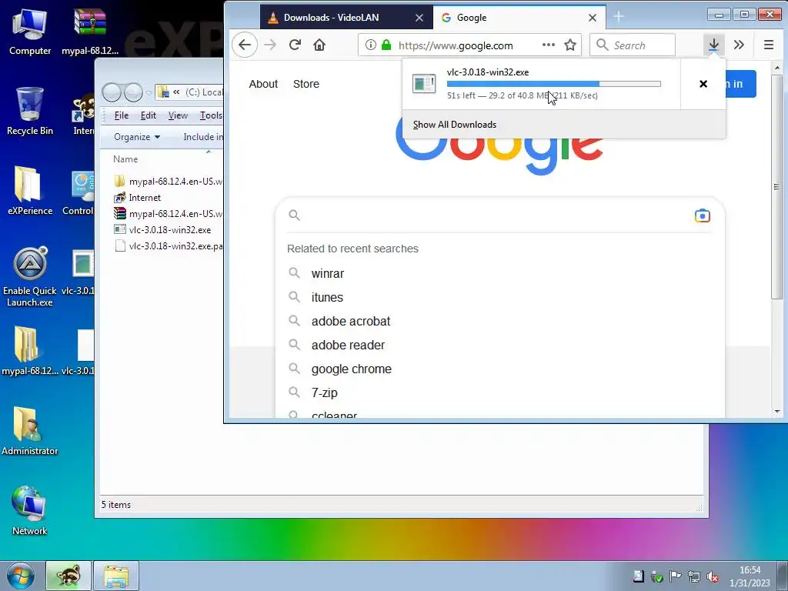Click the muted volume tray icon

click(712, 576)
